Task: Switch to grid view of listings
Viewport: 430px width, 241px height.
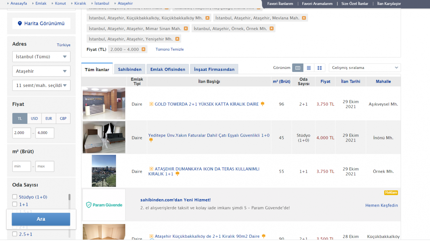Action: pos(320,68)
